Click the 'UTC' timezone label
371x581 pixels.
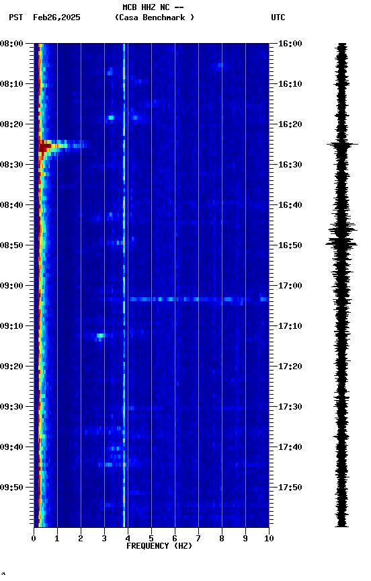tap(278, 17)
